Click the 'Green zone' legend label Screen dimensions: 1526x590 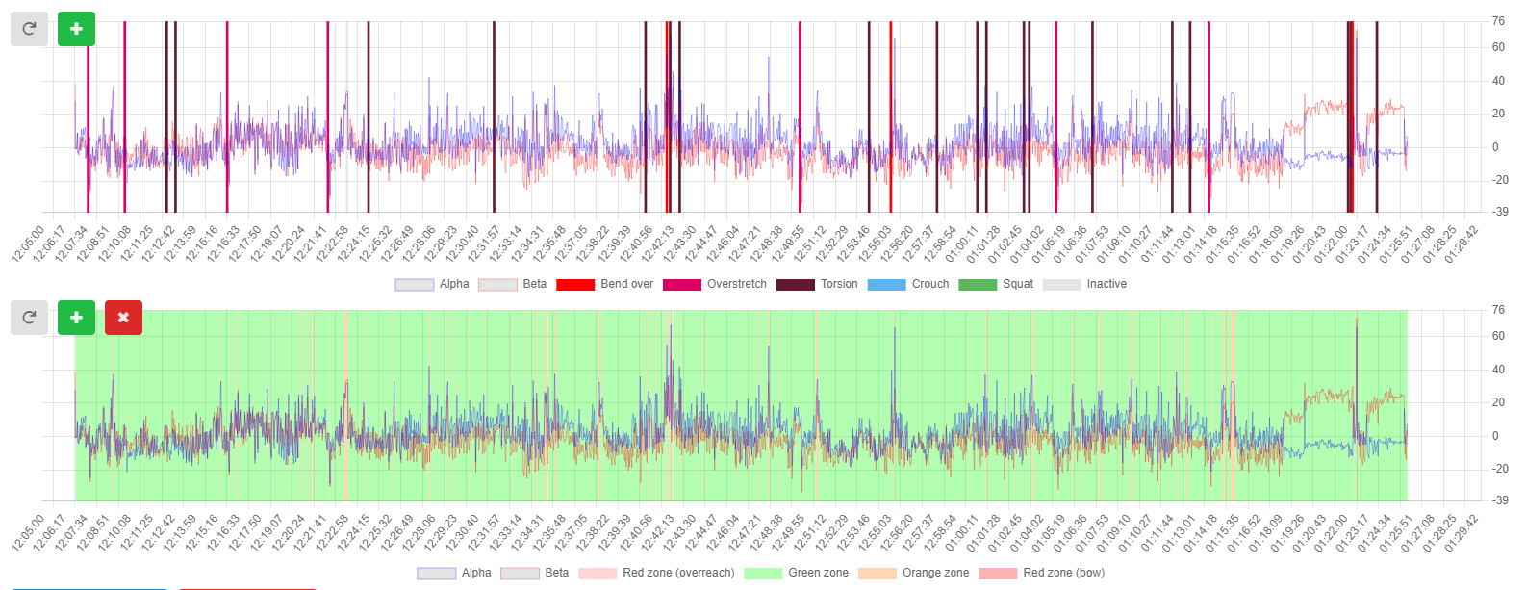tap(818, 573)
